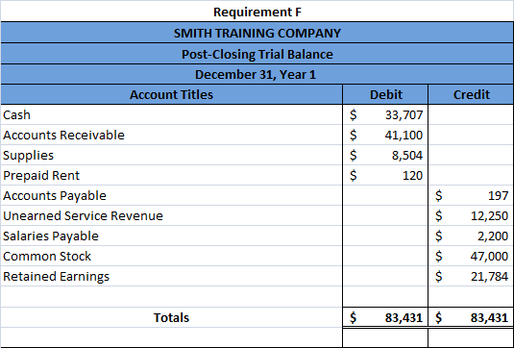Viewport: 514px width, 348px height.
Task: Select the 'Accounts Receivable' cell
Action: (x=171, y=136)
